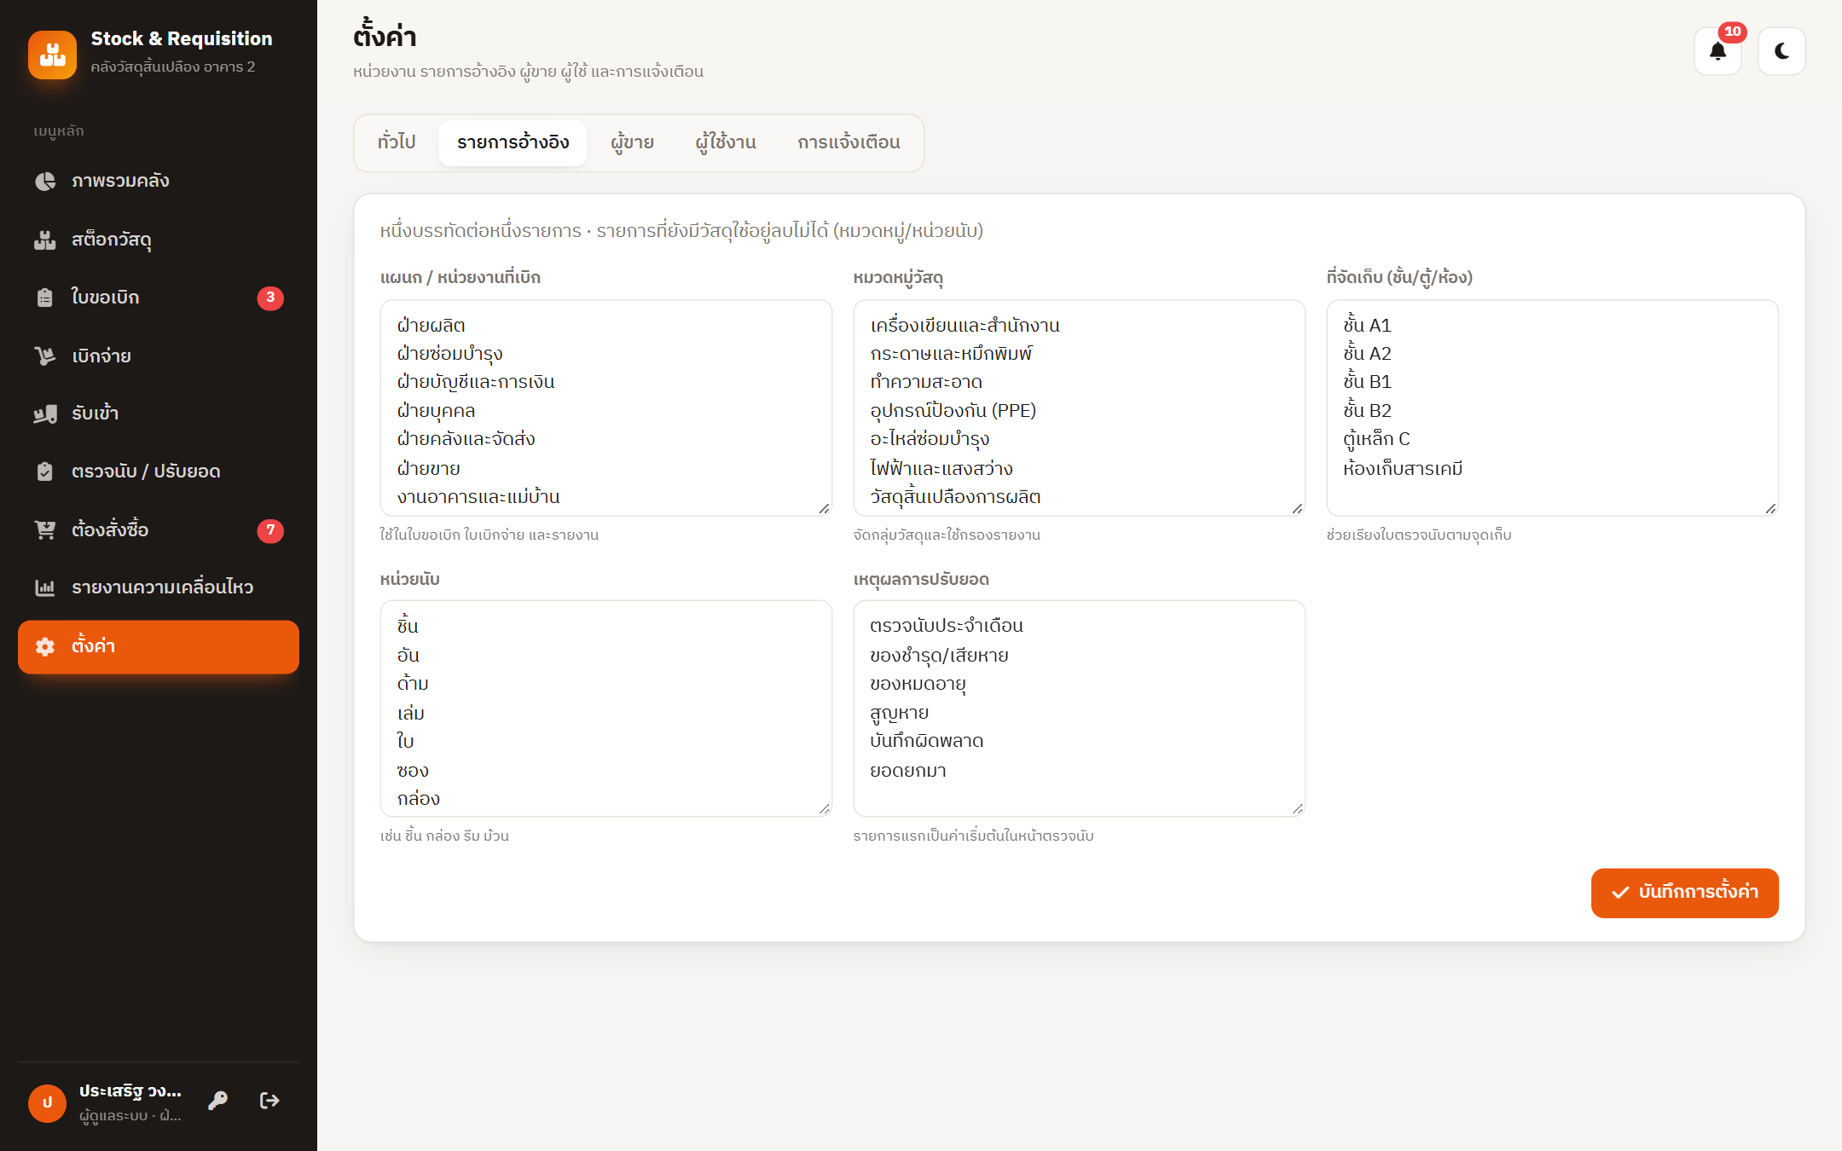Open เบิกจ่าย dolly cart icon

(x=45, y=356)
